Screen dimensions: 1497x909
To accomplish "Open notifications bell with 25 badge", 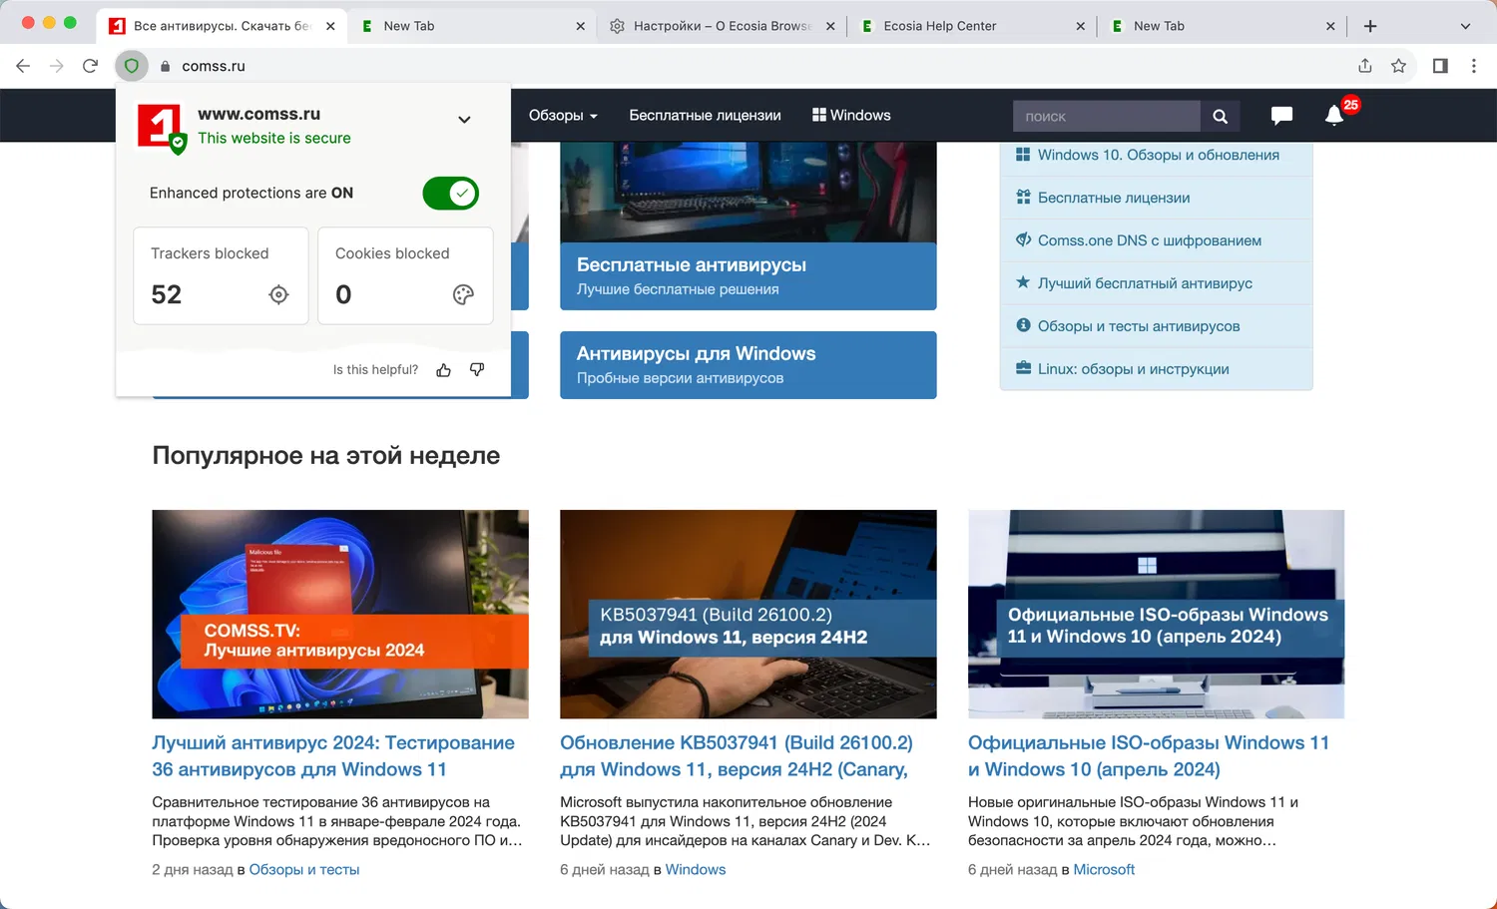I will [x=1335, y=115].
